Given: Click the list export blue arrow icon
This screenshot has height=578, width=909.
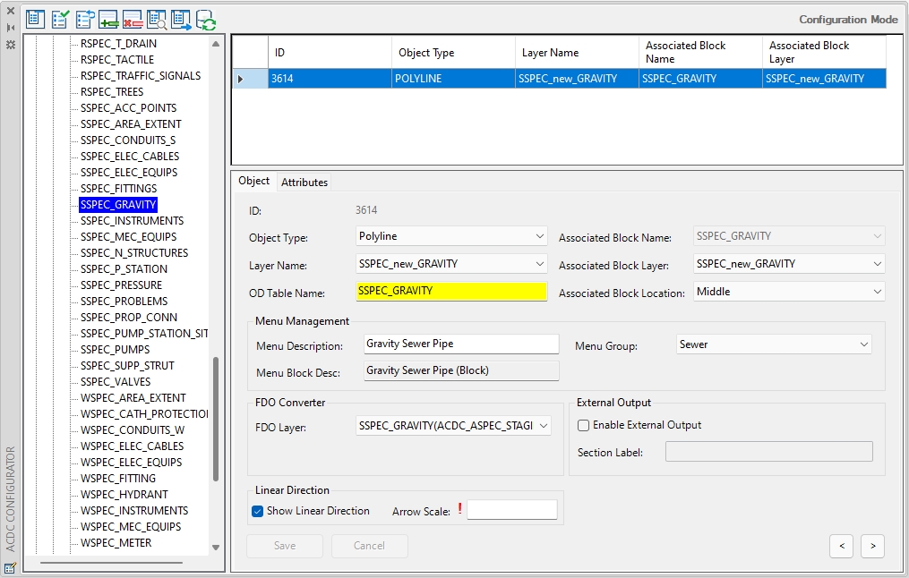Looking at the screenshot, I should (x=182, y=19).
